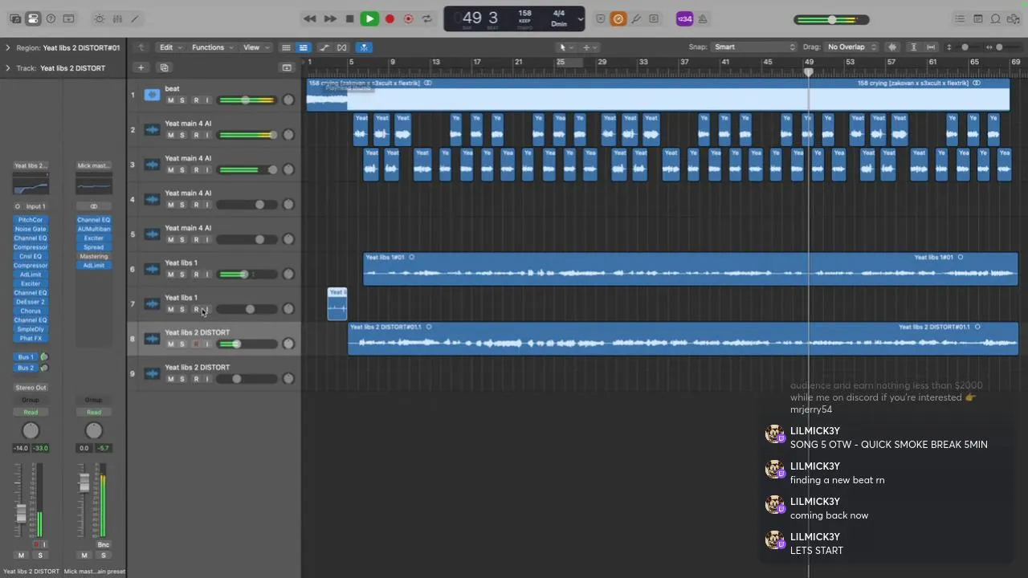Image resolution: width=1028 pixels, height=578 pixels.
Task: Open the LCD display mode chevron
Action: point(580,18)
